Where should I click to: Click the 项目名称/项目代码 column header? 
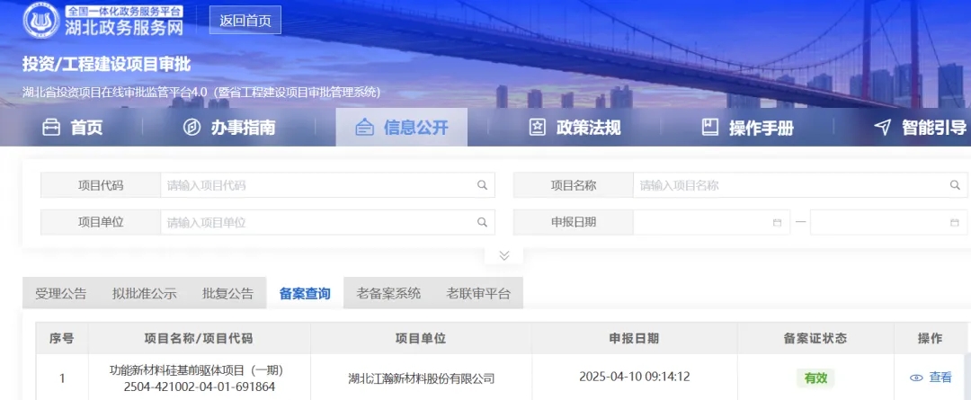pyautogui.click(x=199, y=339)
